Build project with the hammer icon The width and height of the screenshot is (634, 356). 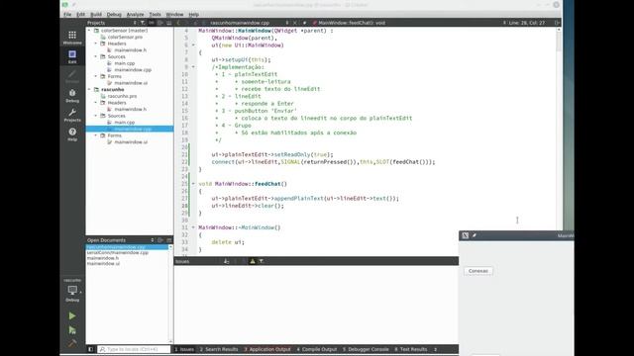click(72, 343)
